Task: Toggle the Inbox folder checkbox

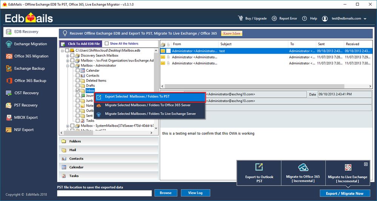Action: (78, 91)
